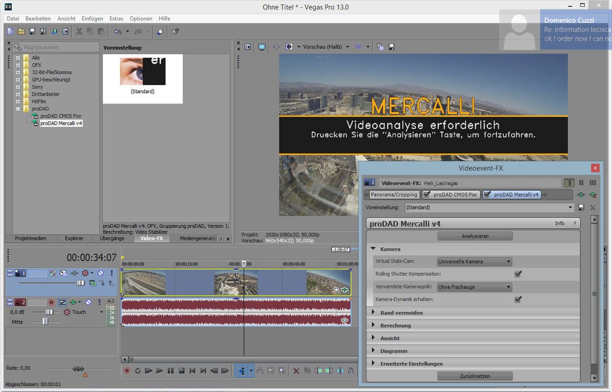This screenshot has width=612, height=392.
Task: Stop playback in the transport bar
Action: click(181, 371)
